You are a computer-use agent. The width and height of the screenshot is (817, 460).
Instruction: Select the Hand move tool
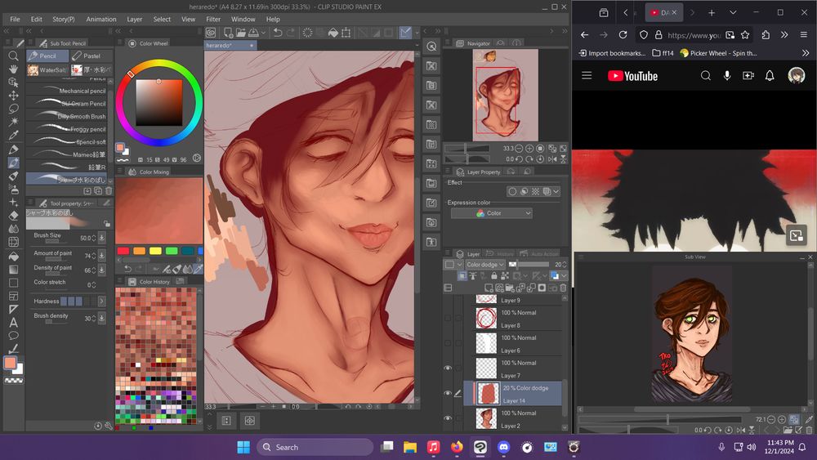tap(14, 69)
